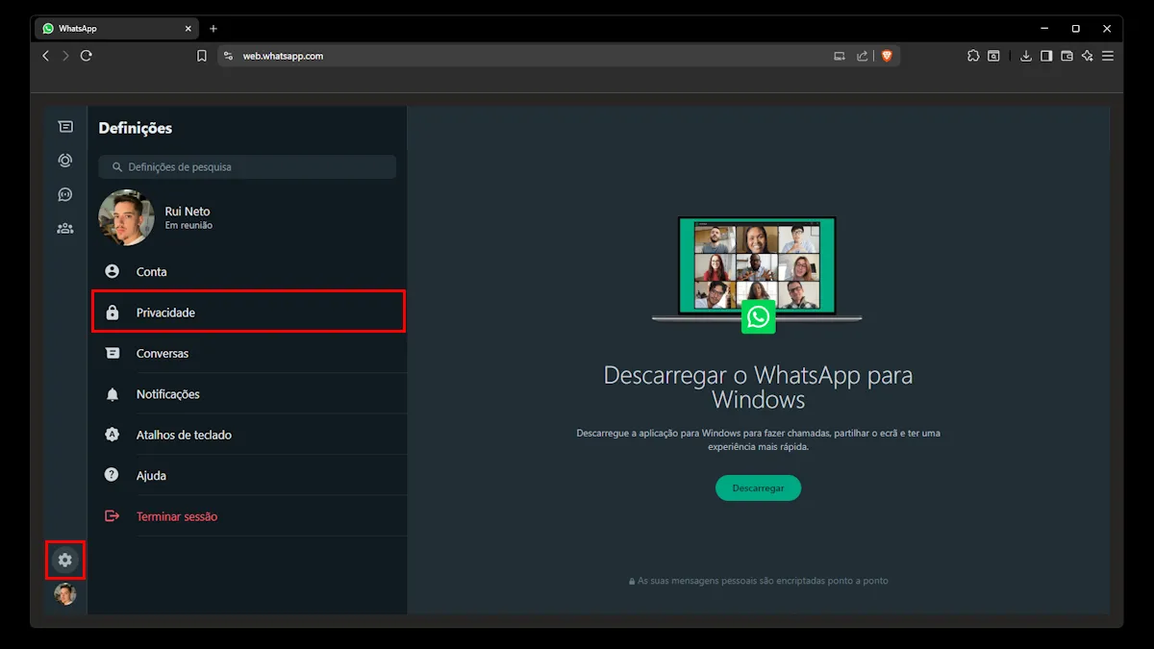Image resolution: width=1154 pixels, height=649 pixels.
Task: Open the Channels icon in sidebar
Action: click(x=65, y=194)
